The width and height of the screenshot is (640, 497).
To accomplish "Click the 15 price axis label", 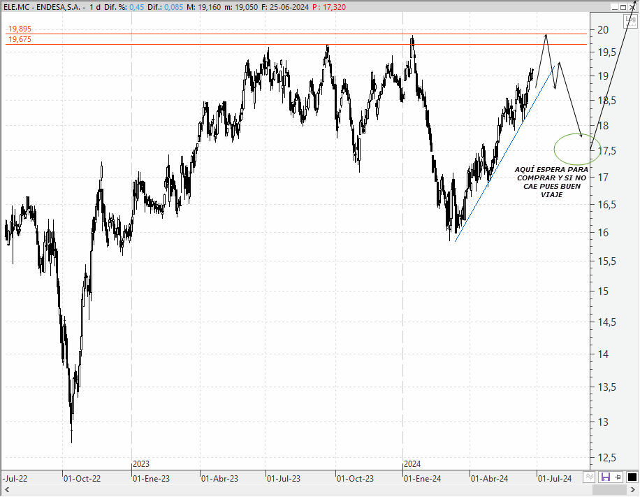I will (x=603, y=291).
